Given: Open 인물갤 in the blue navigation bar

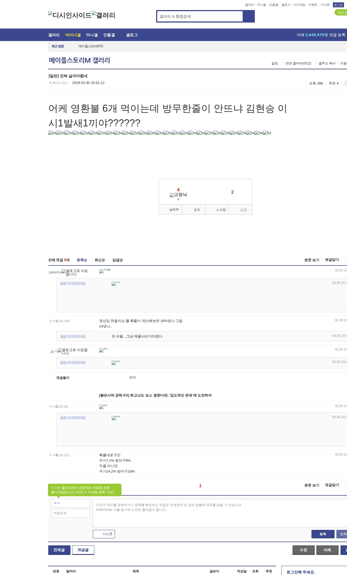Looking at the screenshot, I should click(x=109, y=35).
